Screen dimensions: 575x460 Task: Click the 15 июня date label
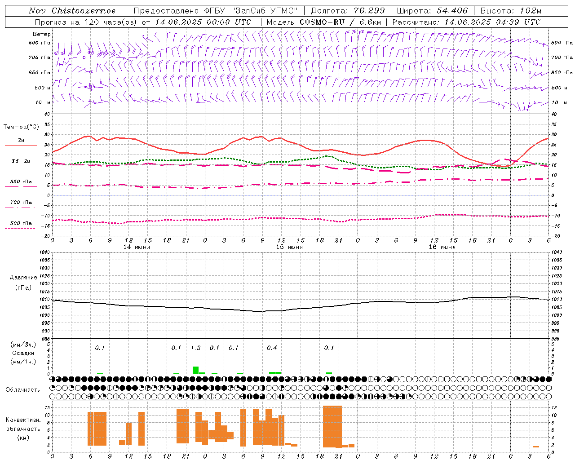coord(289,247)
